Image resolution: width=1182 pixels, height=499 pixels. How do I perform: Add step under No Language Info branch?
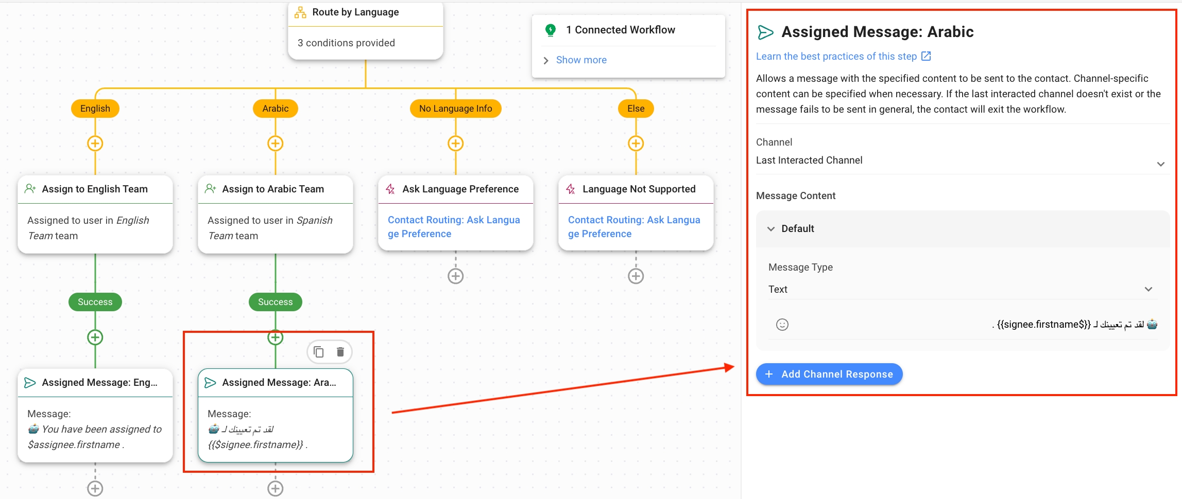tap(455, 144)
